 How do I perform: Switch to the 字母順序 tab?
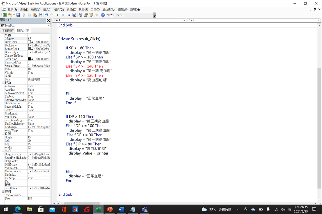pyautogui.click(x=8, y=30)
